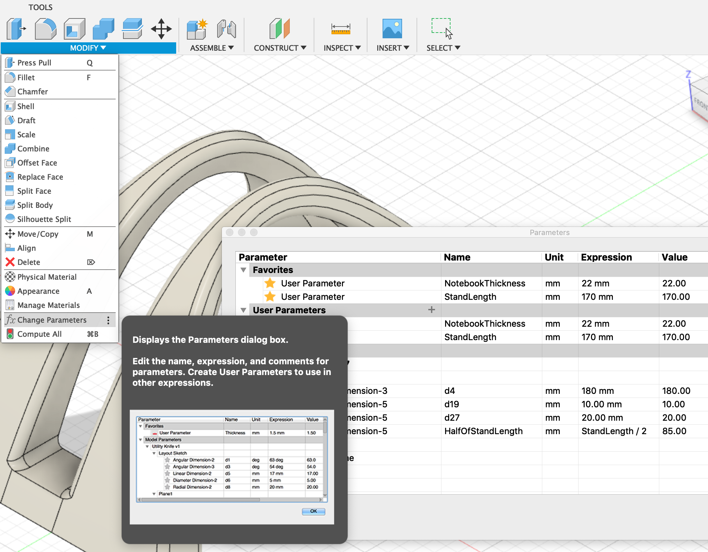
Task: Collapse the Favorites section in Parameters
Action: point(243,270)
